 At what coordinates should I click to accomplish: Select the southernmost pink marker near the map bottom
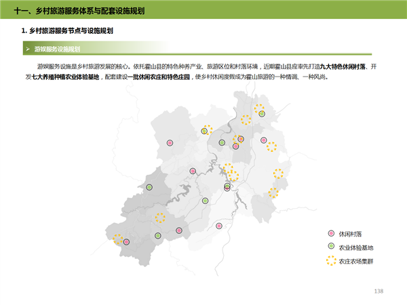click(218, 226)
